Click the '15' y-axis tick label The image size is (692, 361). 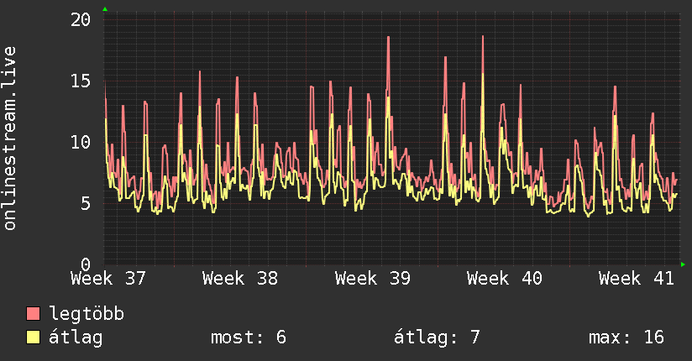point(81,81)
